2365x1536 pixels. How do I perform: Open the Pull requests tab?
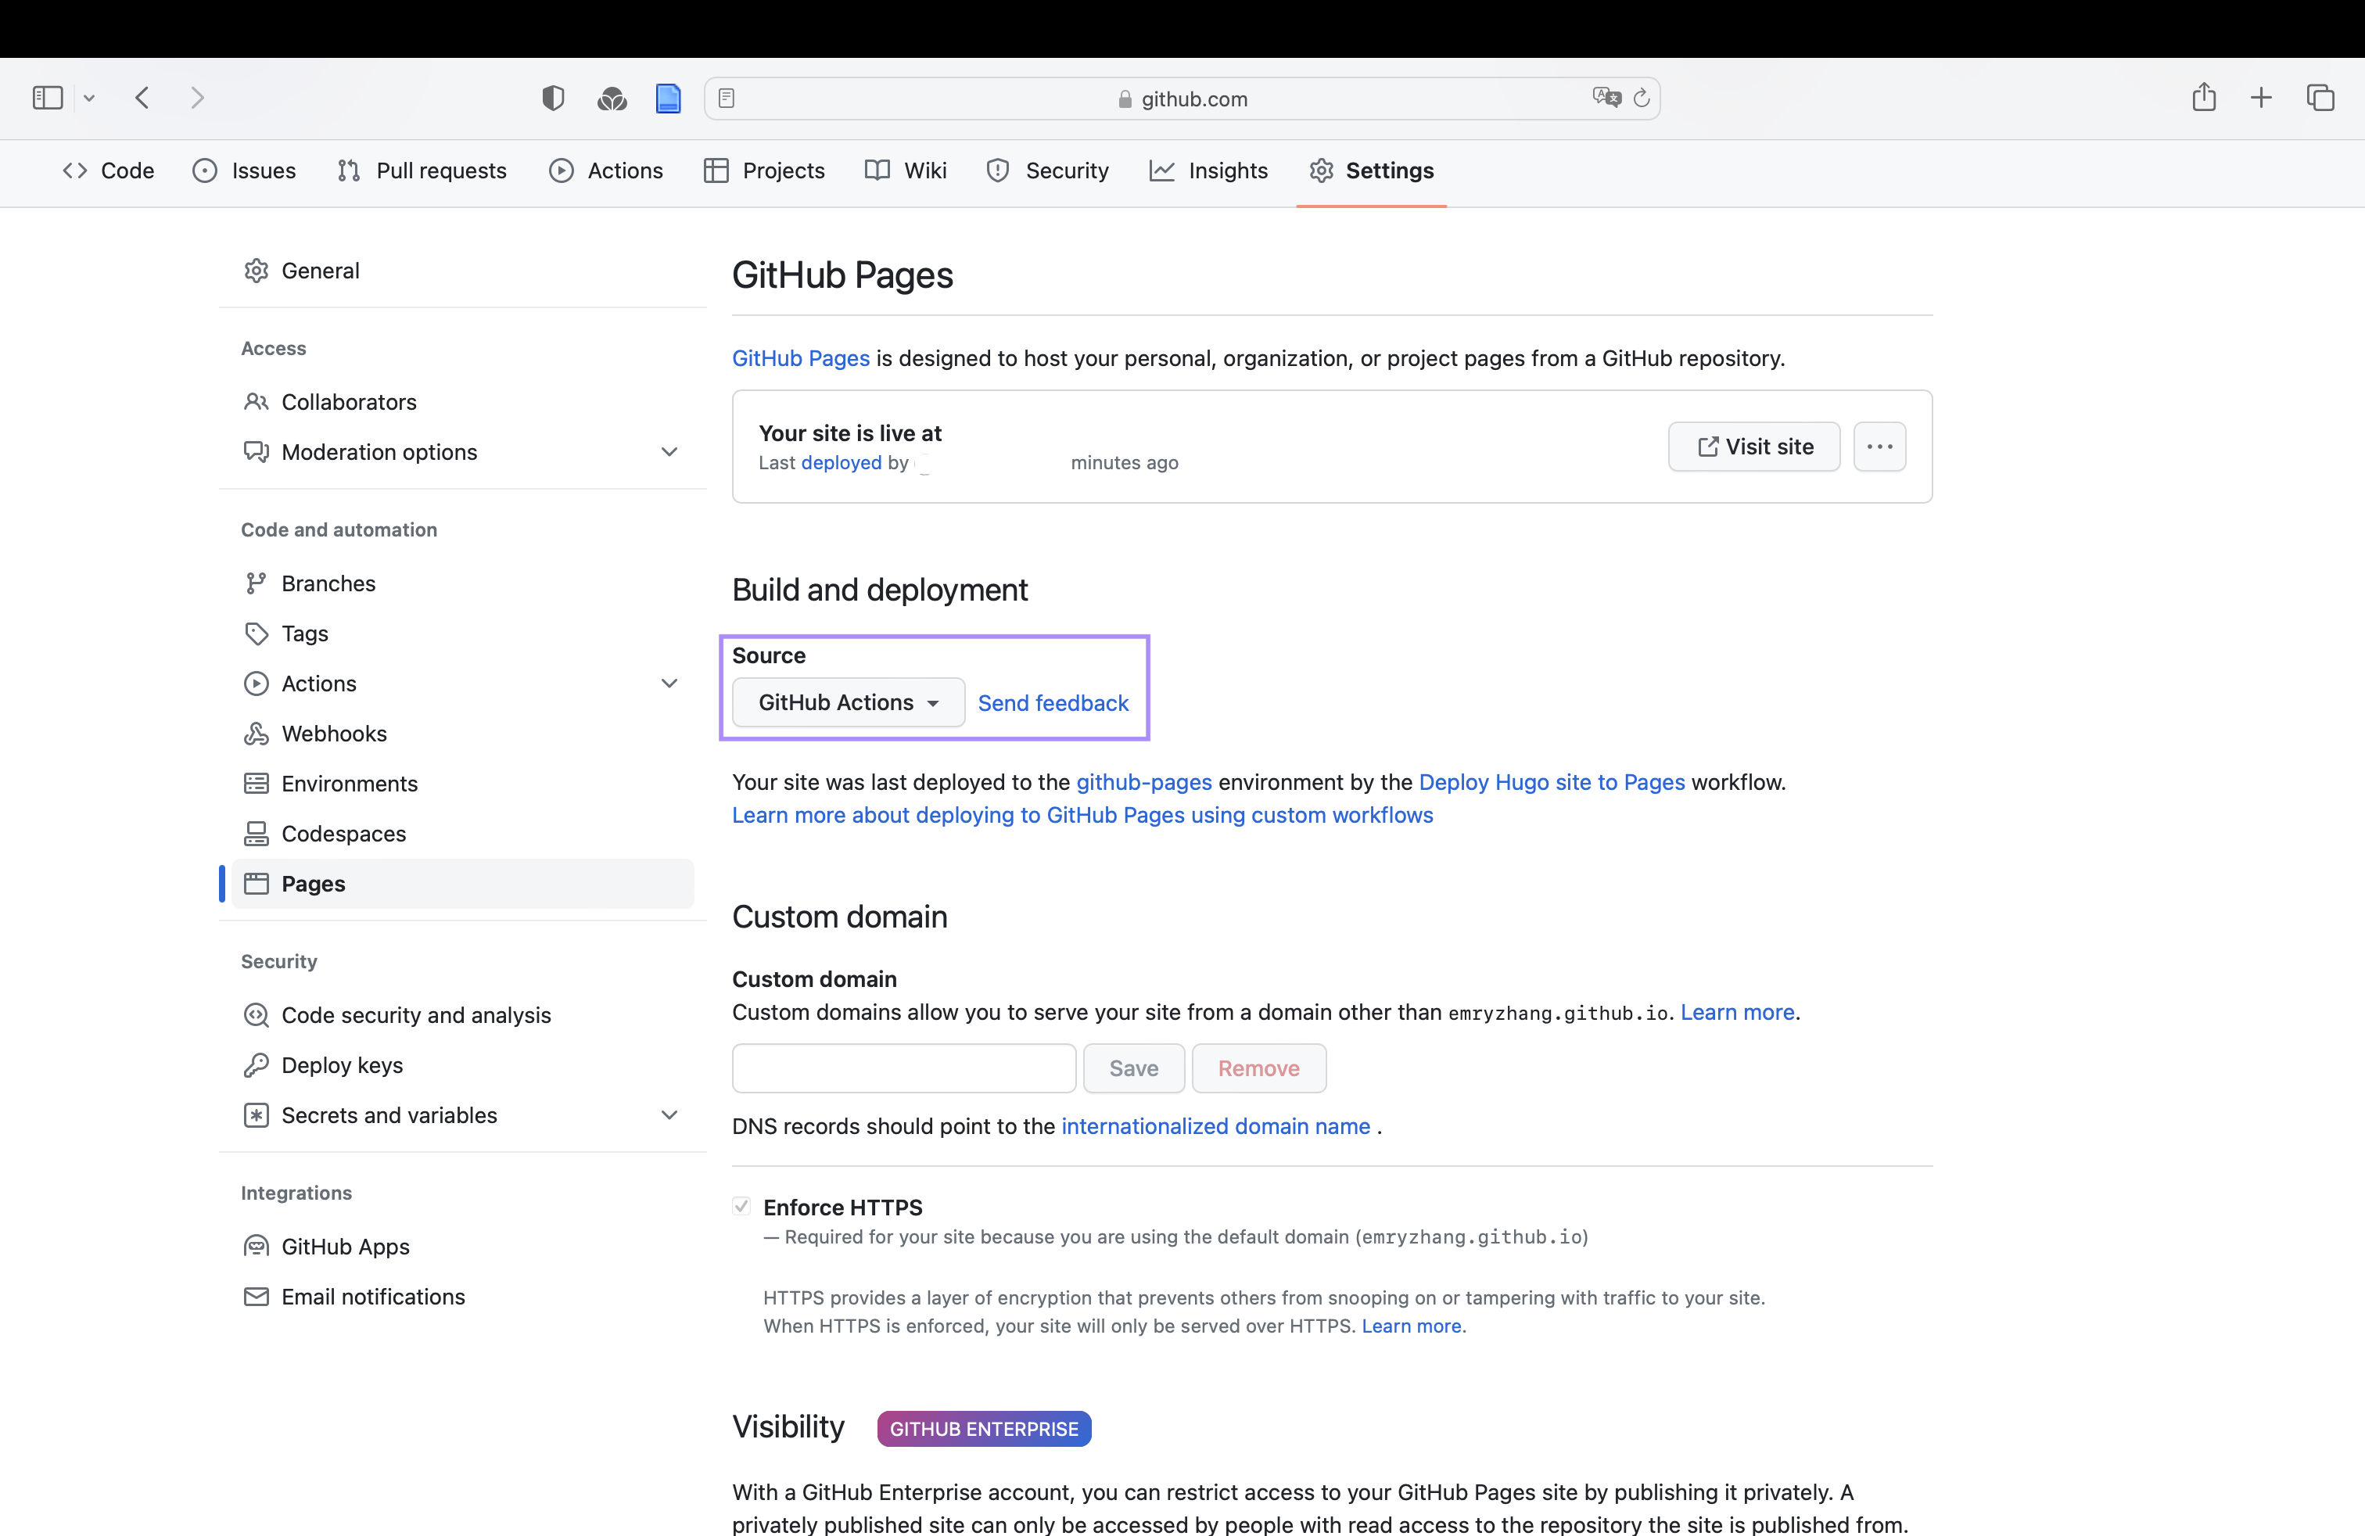click(x=422, y=171)
